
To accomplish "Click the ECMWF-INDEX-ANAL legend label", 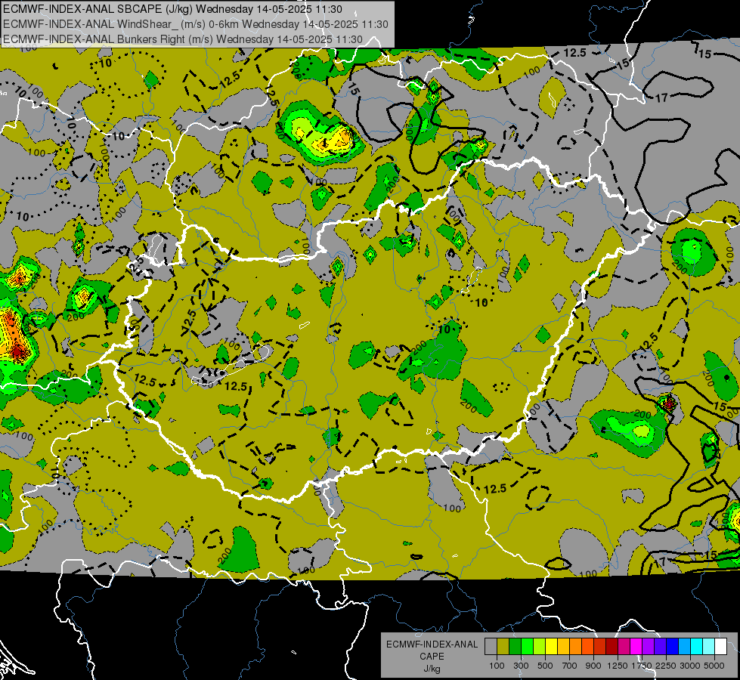I will [432, 644].
